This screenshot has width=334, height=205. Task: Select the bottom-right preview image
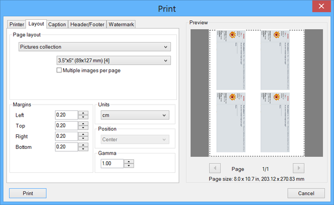tap(275, 122)
